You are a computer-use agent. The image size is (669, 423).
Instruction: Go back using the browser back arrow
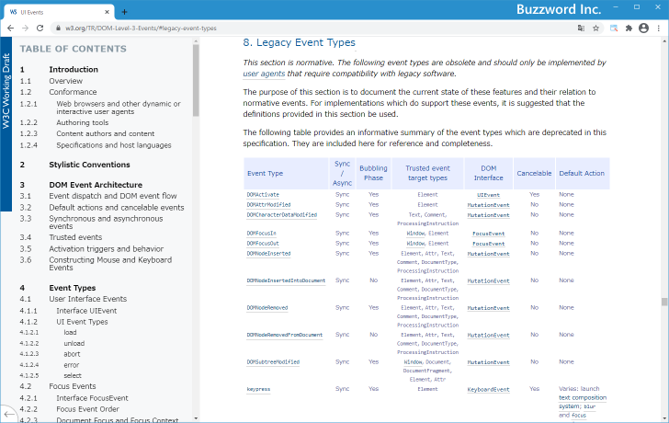[10, 29]
